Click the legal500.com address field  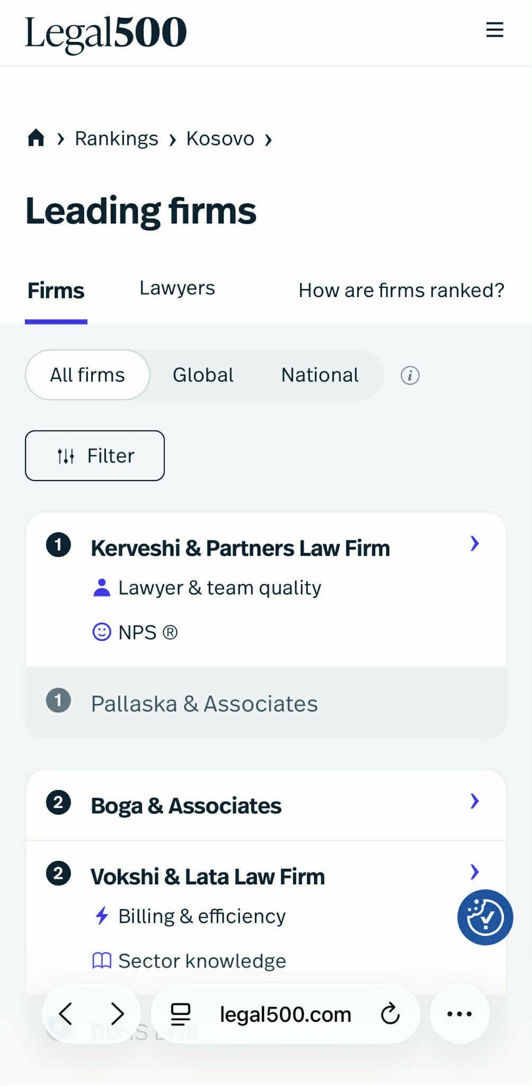[285, 1014]
